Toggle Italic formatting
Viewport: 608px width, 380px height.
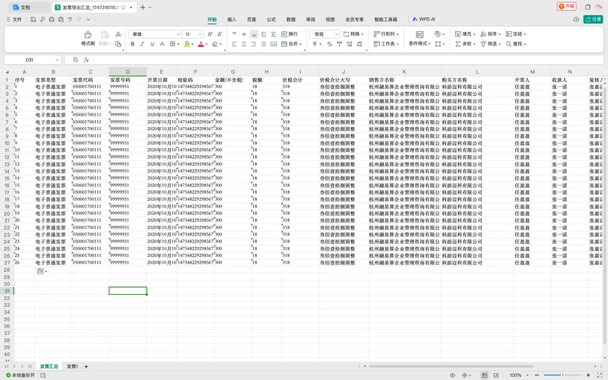click(142, 44)
